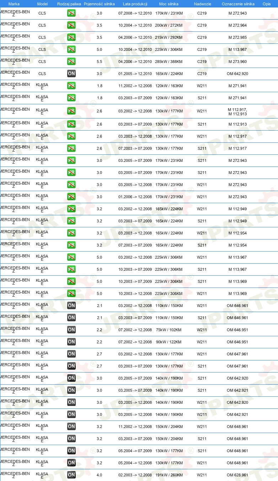Click diesel ON icon in 75kW / 102KM row
Screen dimensions: 278x481
coord(71,330)
